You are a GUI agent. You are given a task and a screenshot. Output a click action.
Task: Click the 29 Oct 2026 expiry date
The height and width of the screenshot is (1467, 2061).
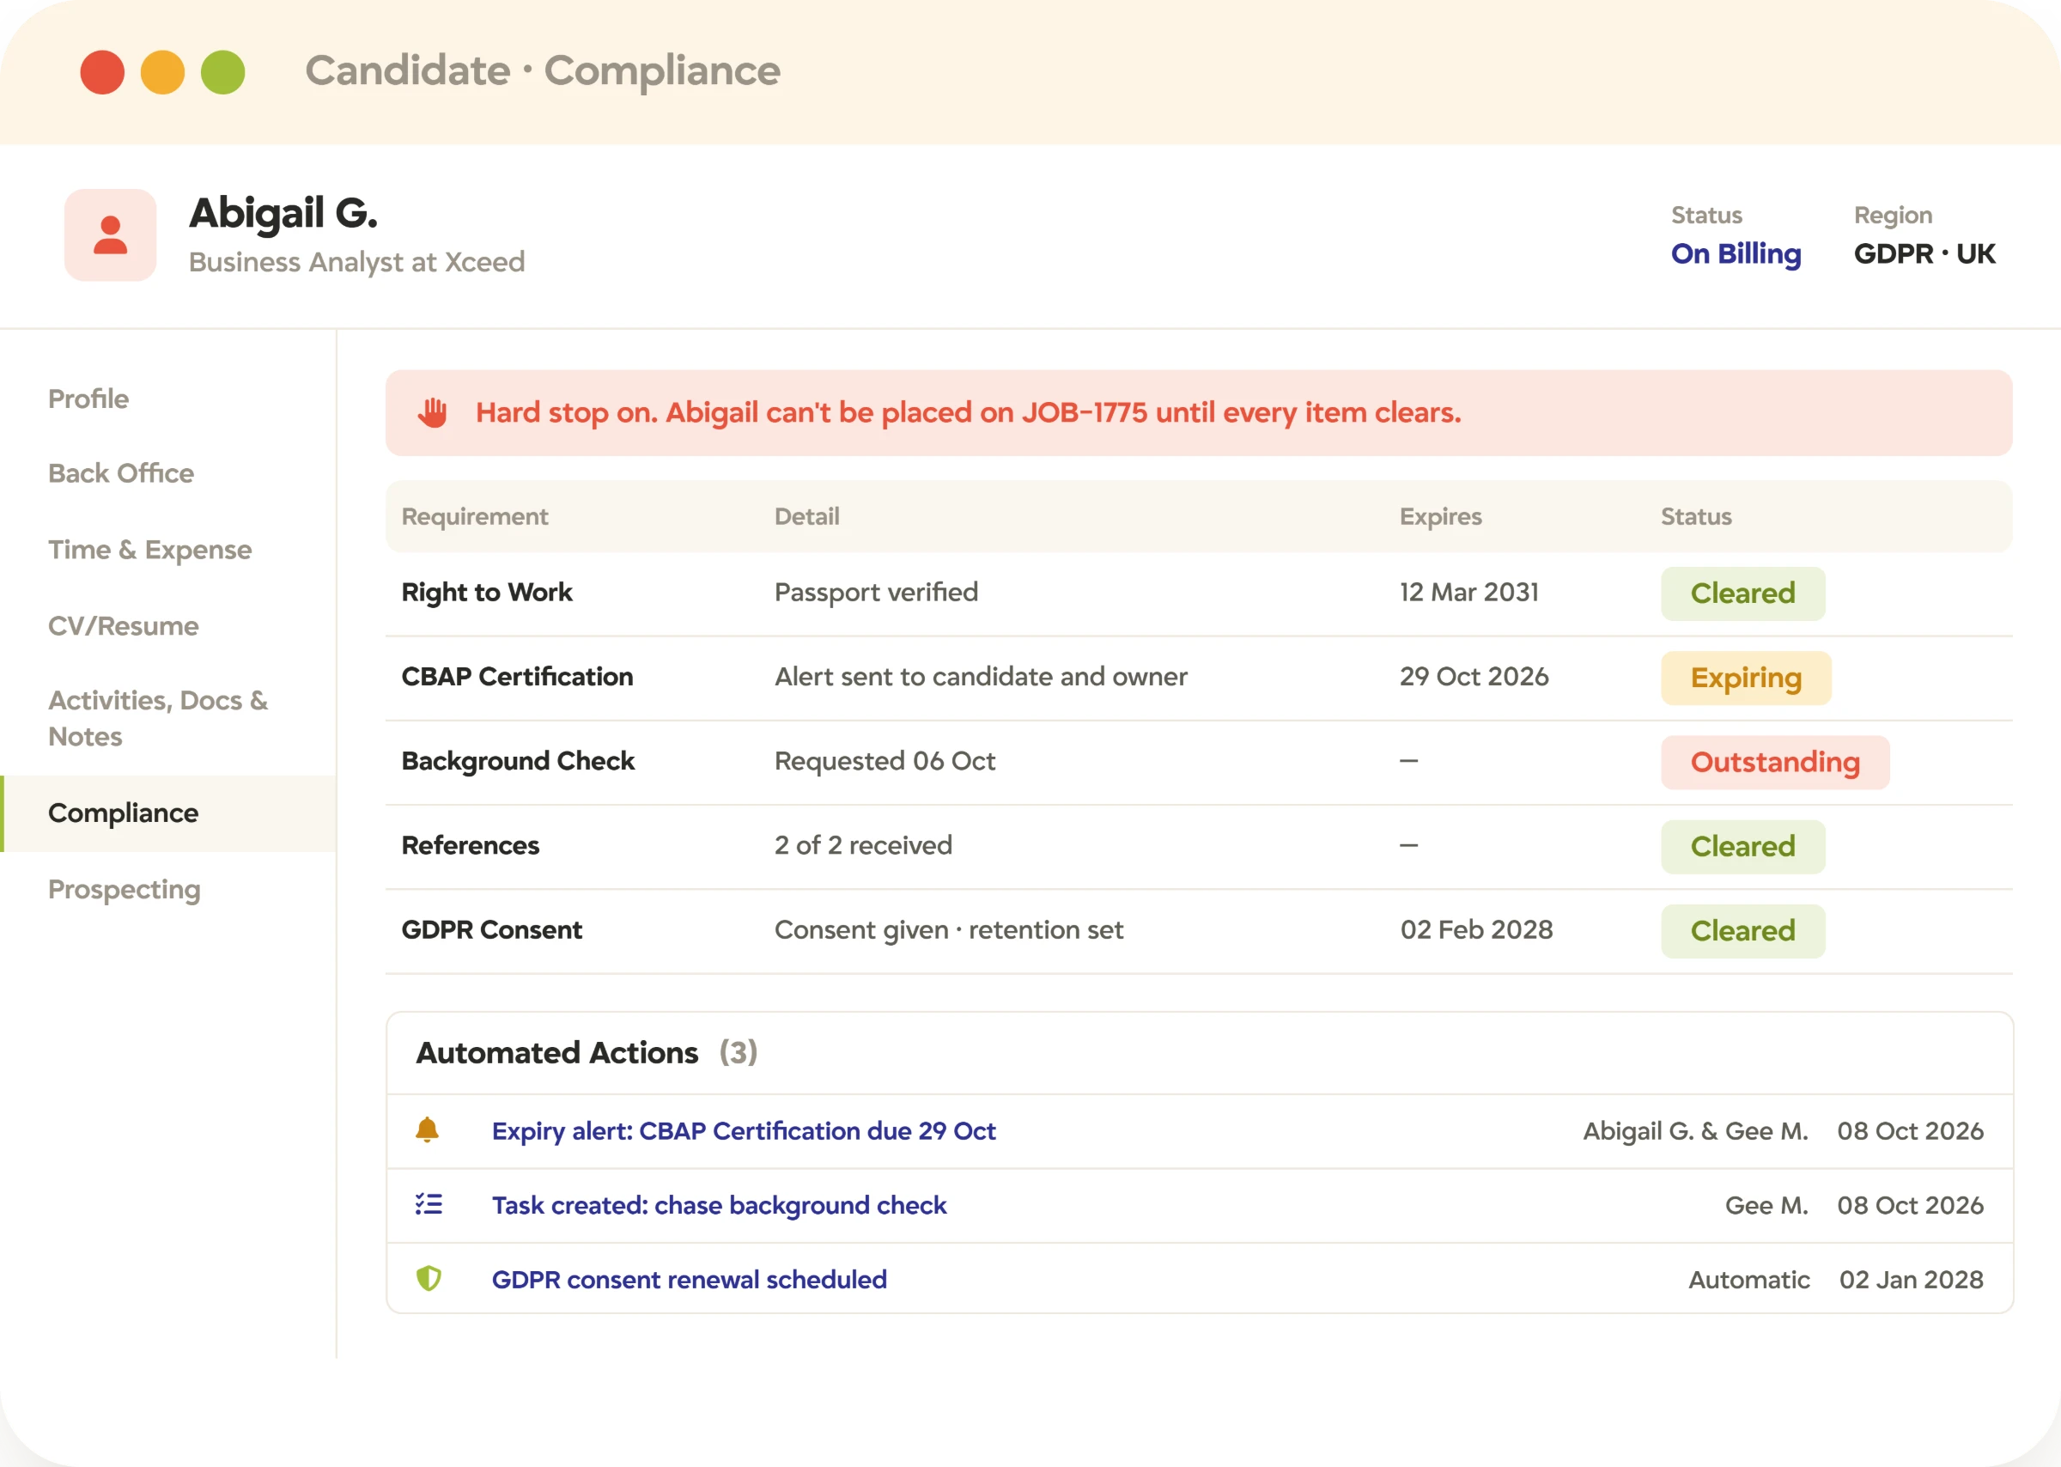tap(1474, 677)
